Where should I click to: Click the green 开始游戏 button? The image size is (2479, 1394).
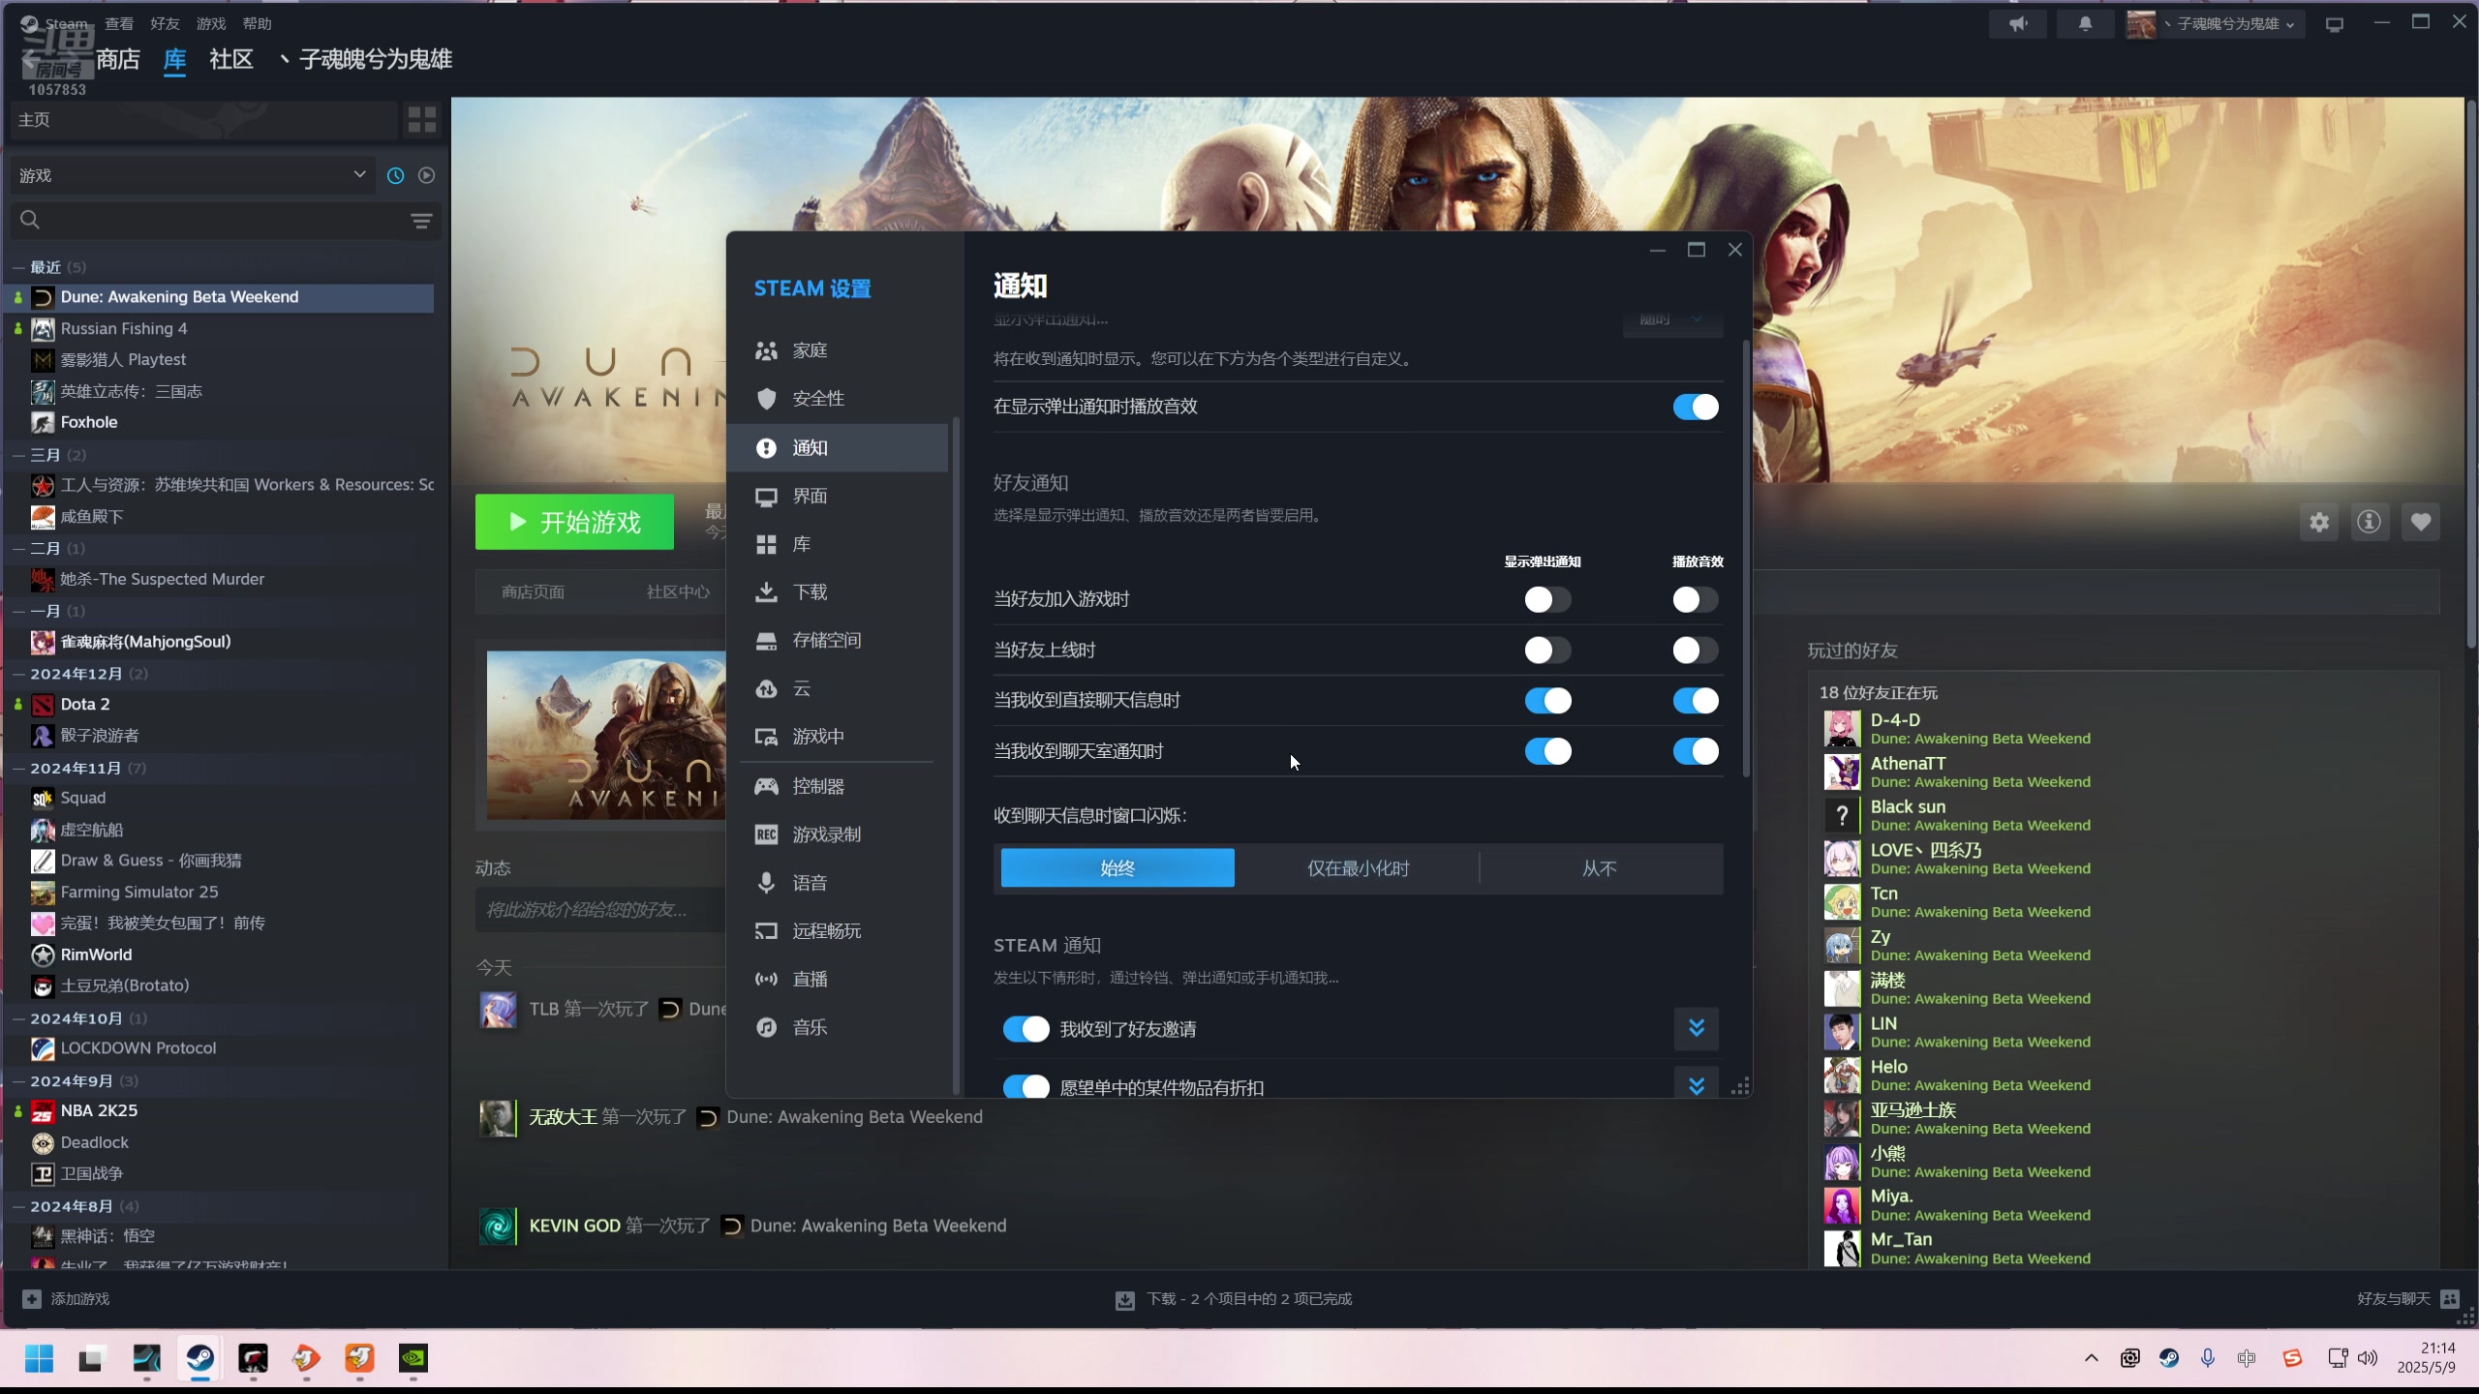coord(574,522)
